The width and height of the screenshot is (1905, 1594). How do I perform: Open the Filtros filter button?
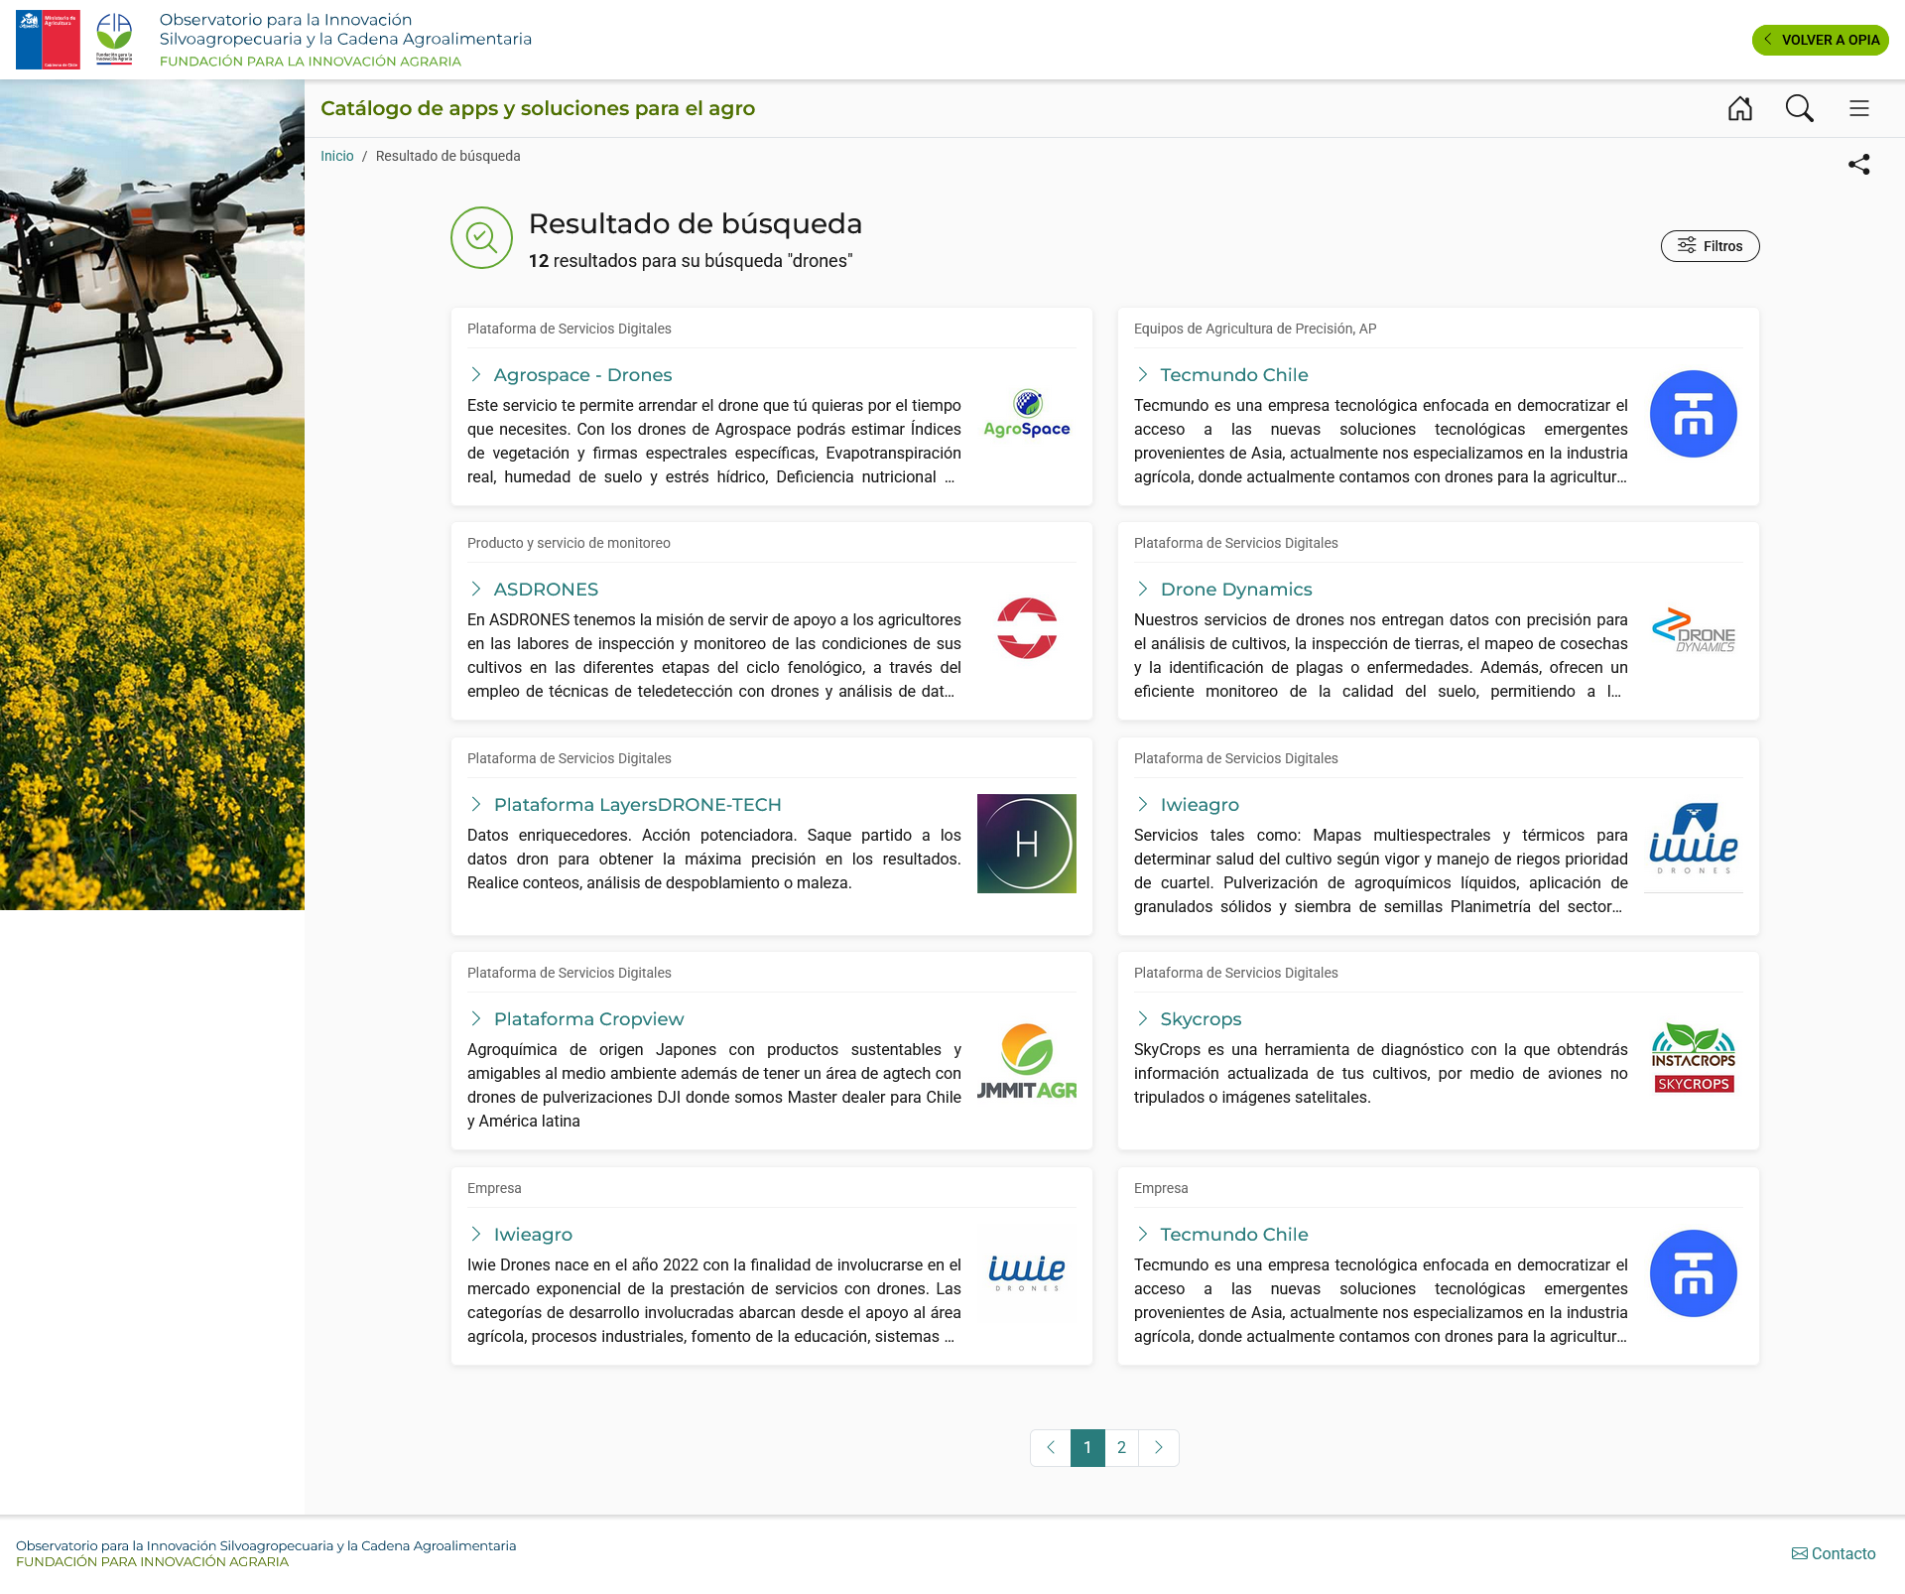pos(1711,246)
